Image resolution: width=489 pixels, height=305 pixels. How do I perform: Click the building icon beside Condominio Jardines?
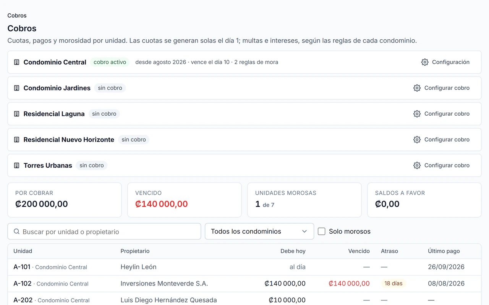[x=16, y=88]
